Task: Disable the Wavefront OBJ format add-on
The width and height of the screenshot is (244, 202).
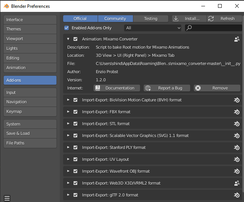Action: pos(75,171)
